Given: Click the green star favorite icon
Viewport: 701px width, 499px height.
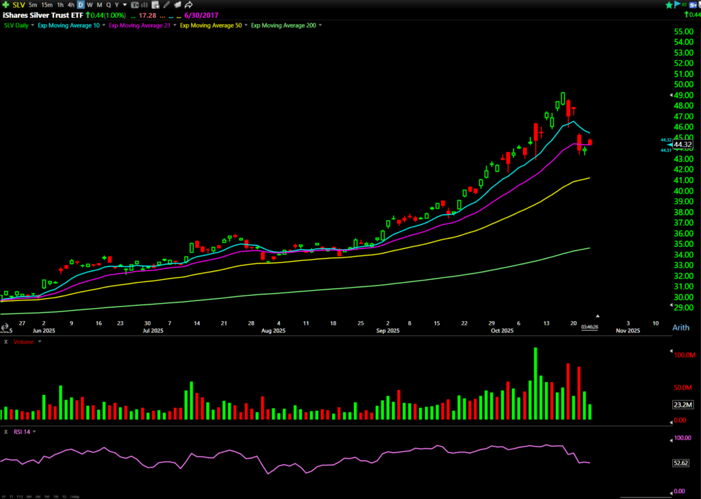Looking at the screenshot, I should tap(669, 5).
